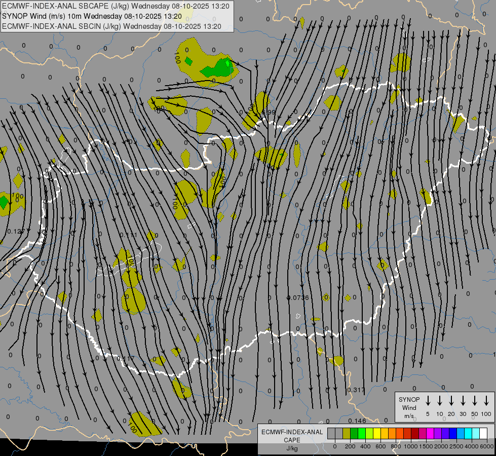Click the 2500 tick label on the CAPE scale
496x456 pixels.
click(456, 446)
